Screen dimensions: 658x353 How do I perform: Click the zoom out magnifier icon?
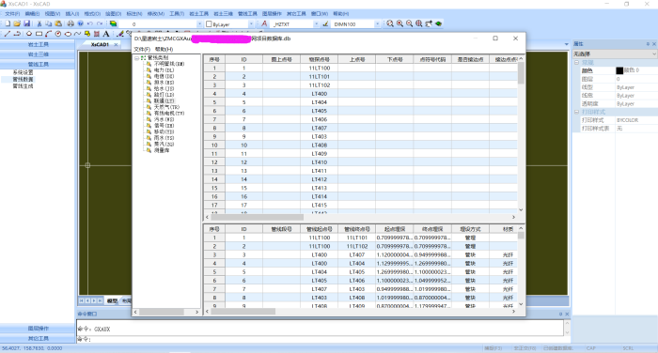(x=410, y=23)
